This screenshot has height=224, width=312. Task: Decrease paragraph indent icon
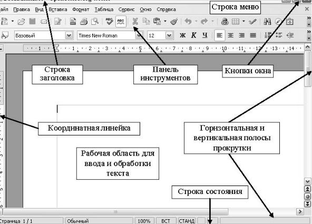290,35
